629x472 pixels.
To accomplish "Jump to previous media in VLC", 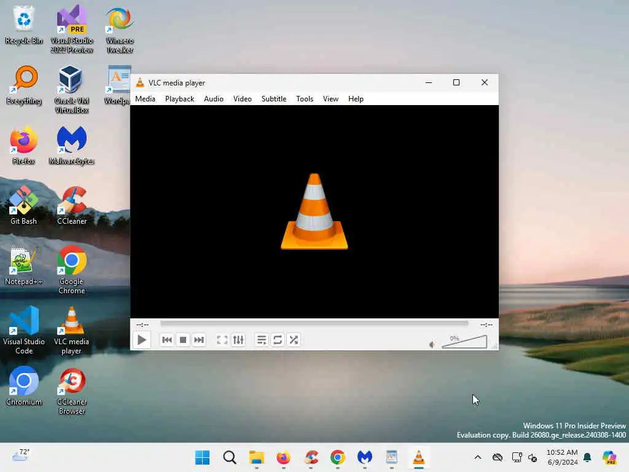I will click(x=167, y=340).
